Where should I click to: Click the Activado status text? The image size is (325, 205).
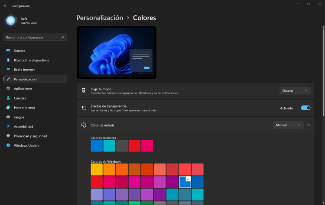286,108
